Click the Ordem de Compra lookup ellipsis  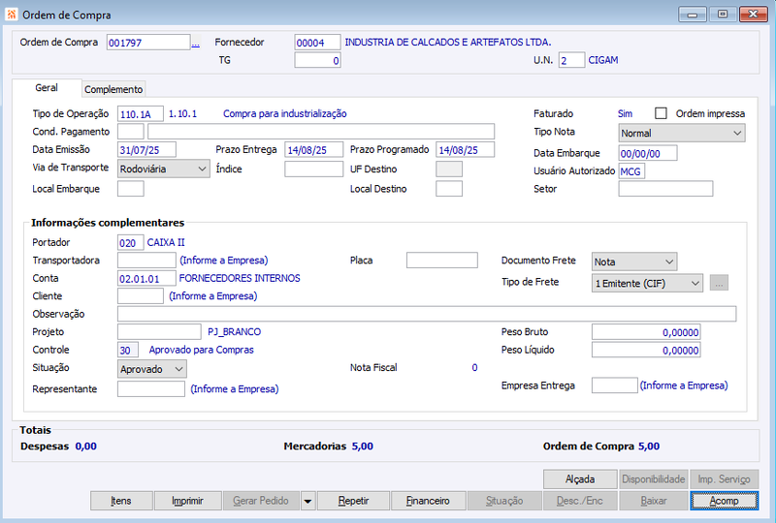click(196, 44)
